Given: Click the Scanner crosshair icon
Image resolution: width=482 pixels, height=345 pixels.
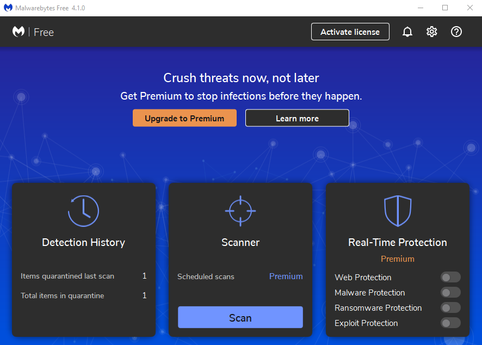Looking at the screenshot, I should 240,211.
